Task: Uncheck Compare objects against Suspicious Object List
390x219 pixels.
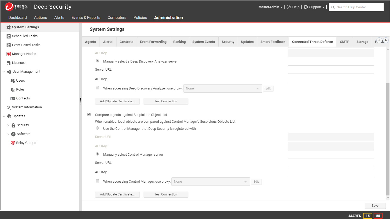Action: click(x=89, y=115)
